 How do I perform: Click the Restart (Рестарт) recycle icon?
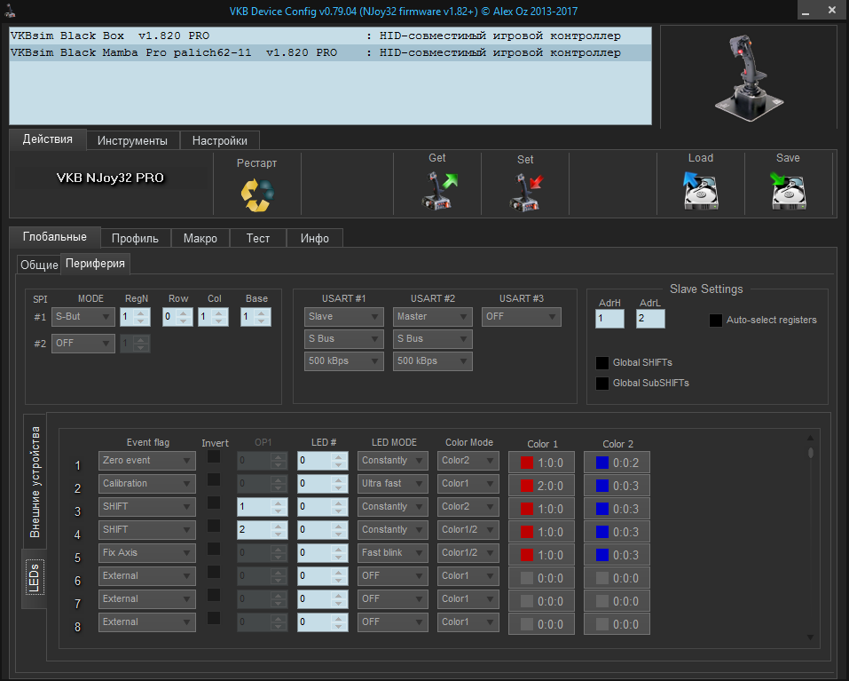(x=257, y=194)
